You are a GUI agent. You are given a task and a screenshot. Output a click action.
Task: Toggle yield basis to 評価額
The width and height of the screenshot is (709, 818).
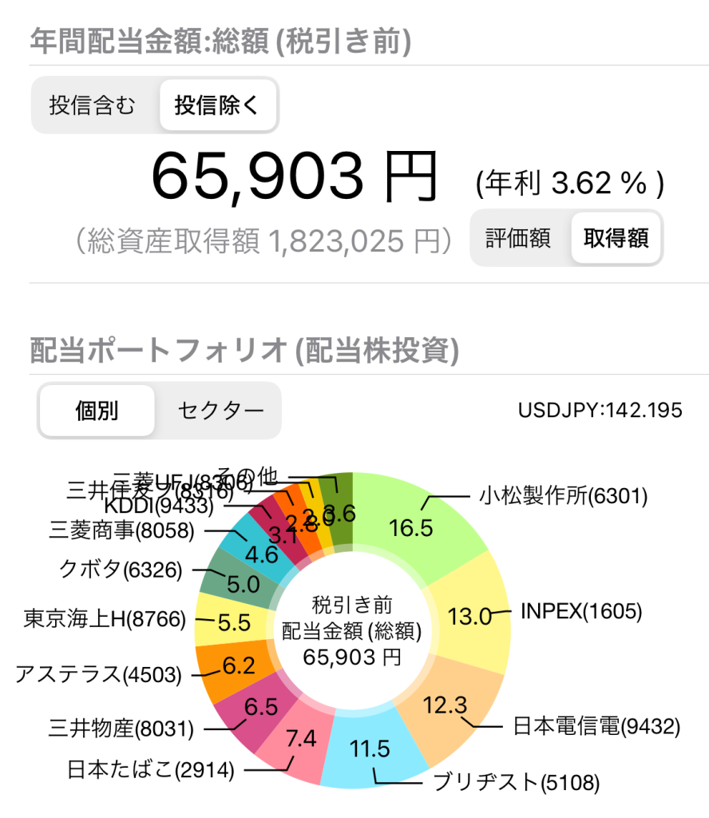518,238
